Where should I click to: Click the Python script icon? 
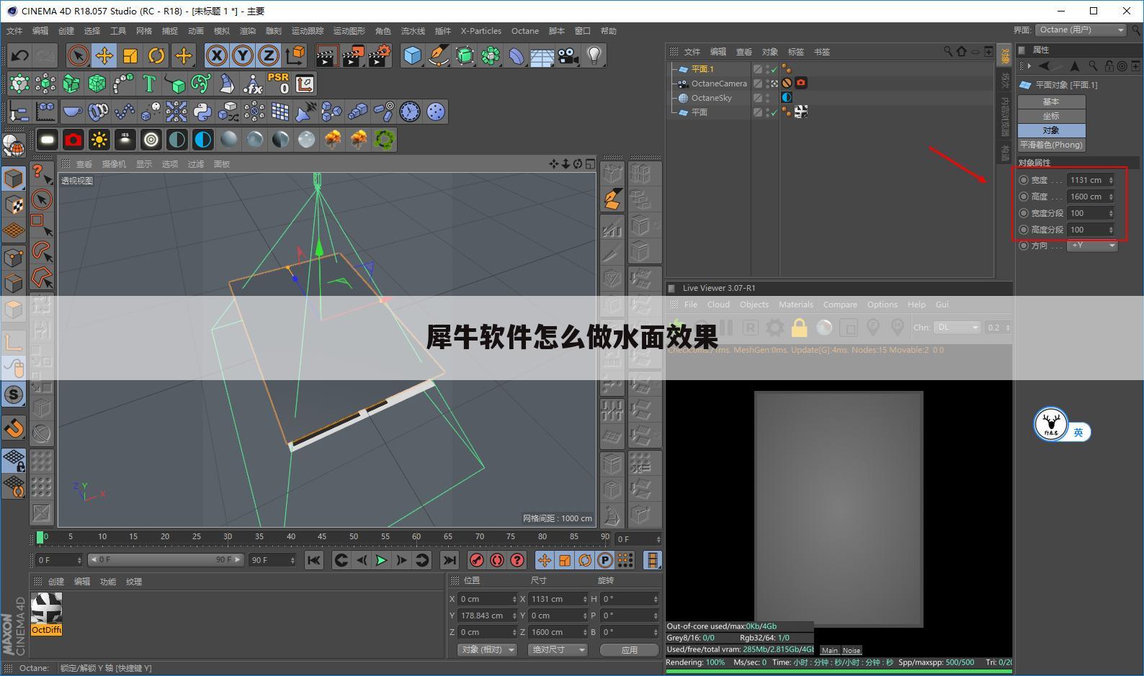click(x=202, y=112)
